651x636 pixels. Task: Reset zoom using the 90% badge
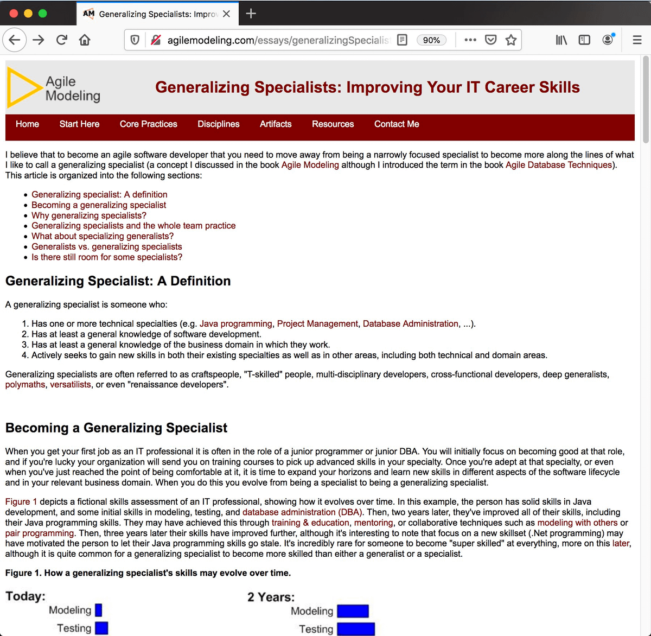coord(431,40)
